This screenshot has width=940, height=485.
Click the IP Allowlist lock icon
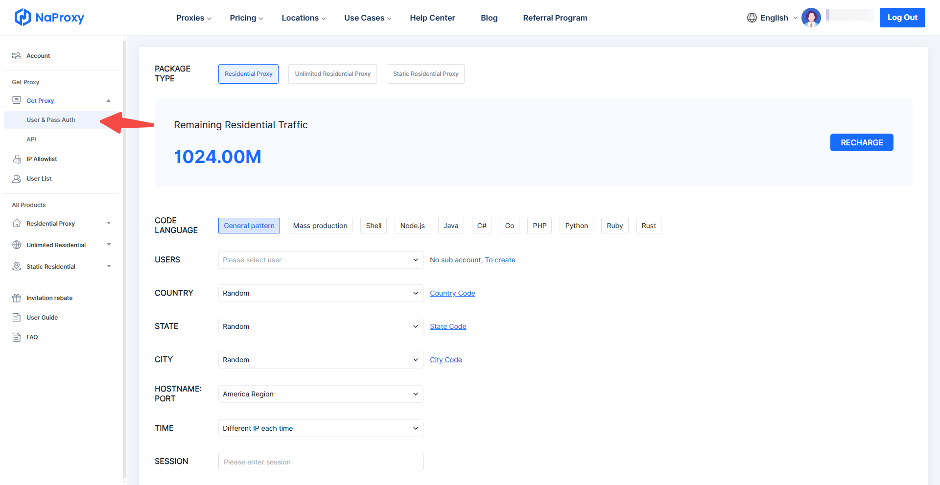point(17,159)
